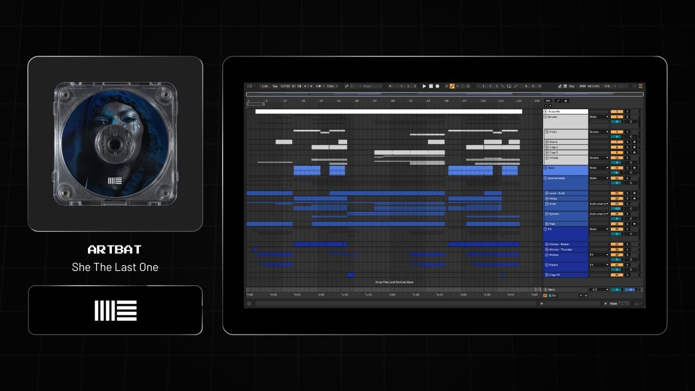This screenshot has height=391, width=695.
Task: Toggle track activator 2 on Drums
Action: point(617,117)
